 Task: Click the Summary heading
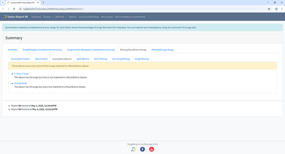pyautogui.click(x=14, y=38)
